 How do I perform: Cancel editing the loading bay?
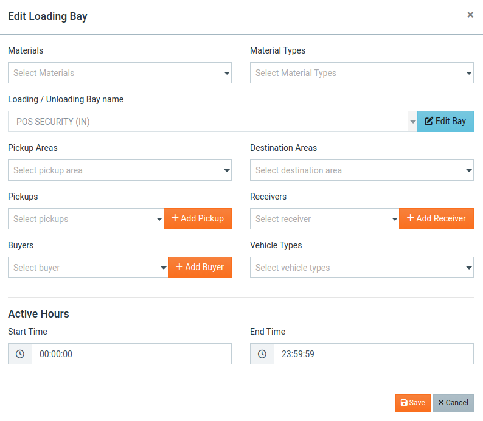453,403
